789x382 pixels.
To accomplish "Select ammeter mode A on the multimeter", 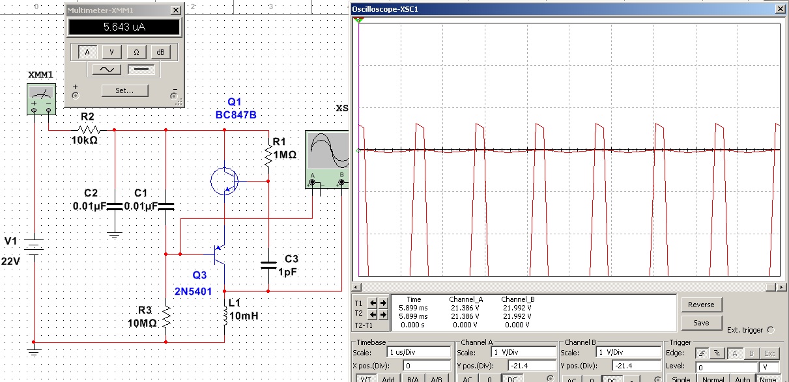I will [x=88, y=52].
